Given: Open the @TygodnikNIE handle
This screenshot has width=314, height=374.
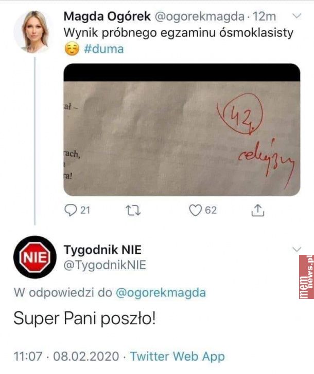Looking at the screenshot, I should pyautogui.click(x=104, y=265).
